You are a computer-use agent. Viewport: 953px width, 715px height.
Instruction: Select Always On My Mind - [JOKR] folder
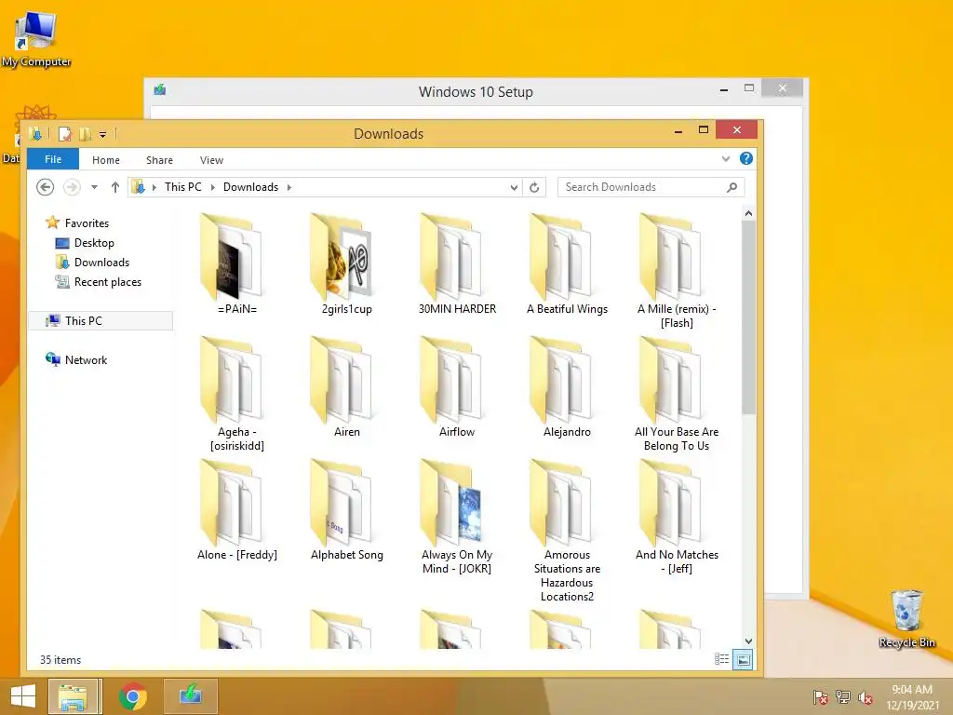(x=457, y=516)
